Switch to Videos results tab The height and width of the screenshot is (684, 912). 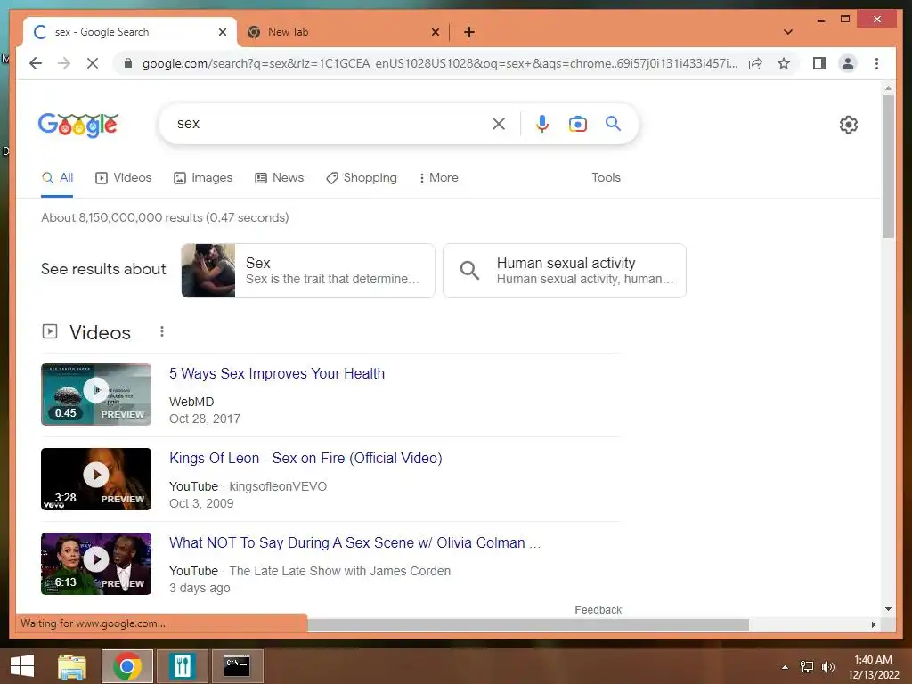pos(123,178)
